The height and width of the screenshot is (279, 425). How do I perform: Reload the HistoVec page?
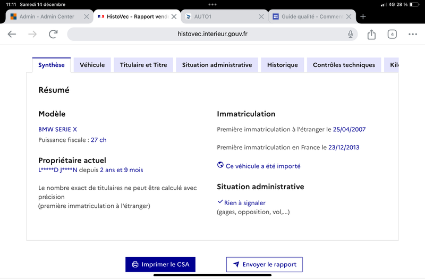pos(53,34)
